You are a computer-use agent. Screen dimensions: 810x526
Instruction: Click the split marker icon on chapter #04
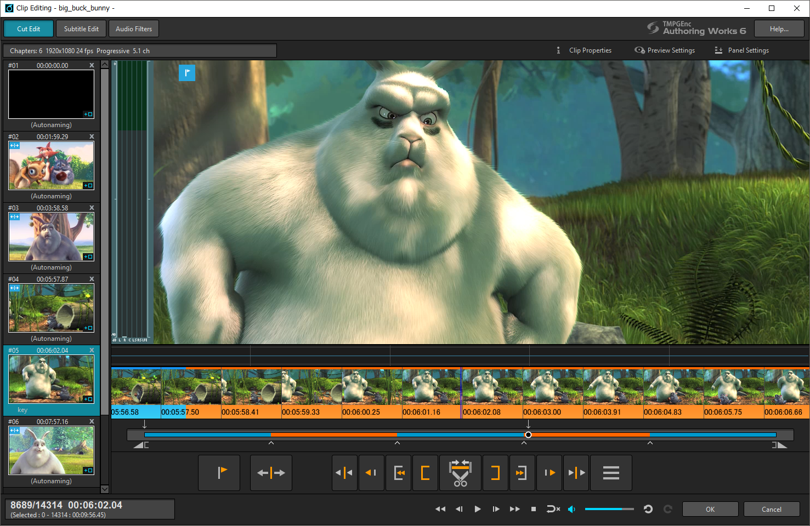click(x=15, y=288)
